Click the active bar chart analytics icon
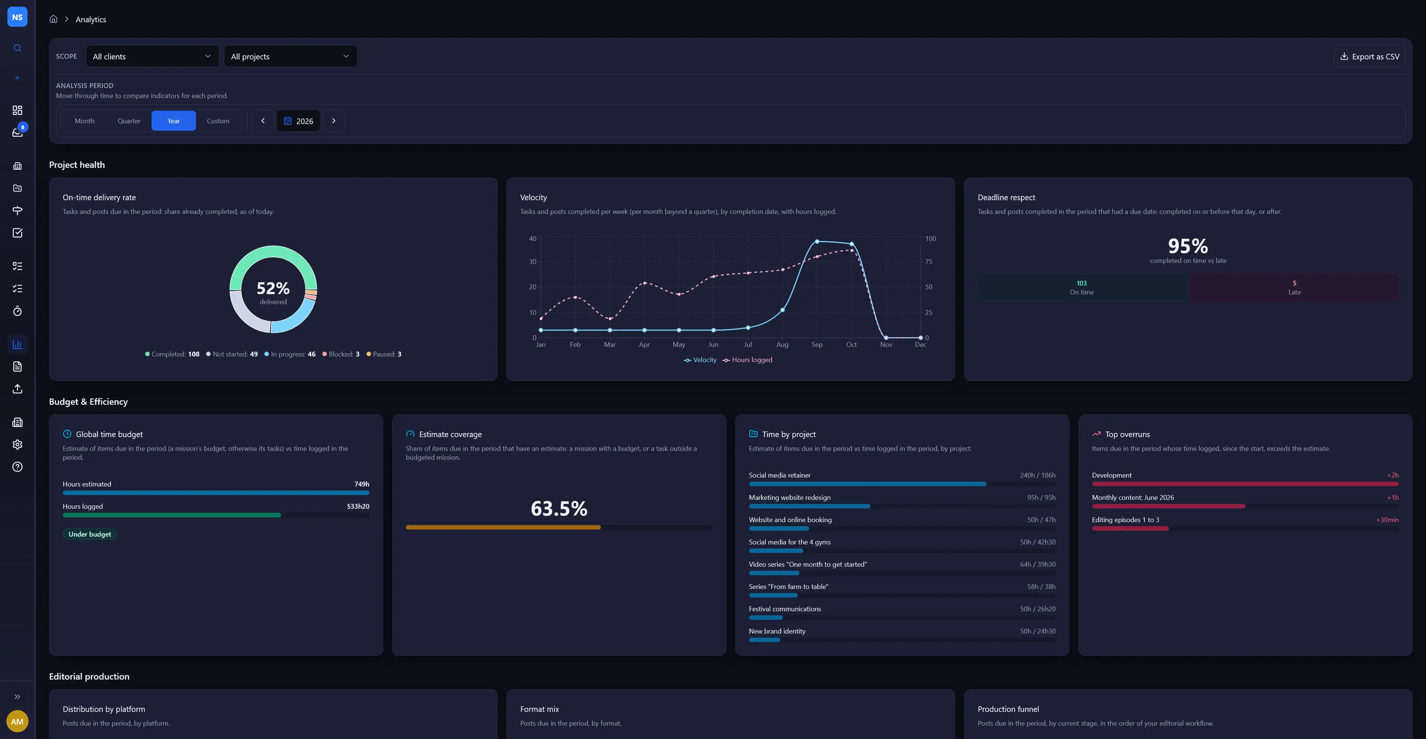Image resolution: width=1426 pixels, height=739 pixels. (x=17, y=344)
